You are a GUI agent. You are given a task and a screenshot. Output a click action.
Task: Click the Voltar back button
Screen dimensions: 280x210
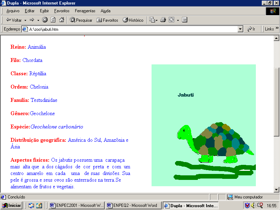[x=14, y=20]
